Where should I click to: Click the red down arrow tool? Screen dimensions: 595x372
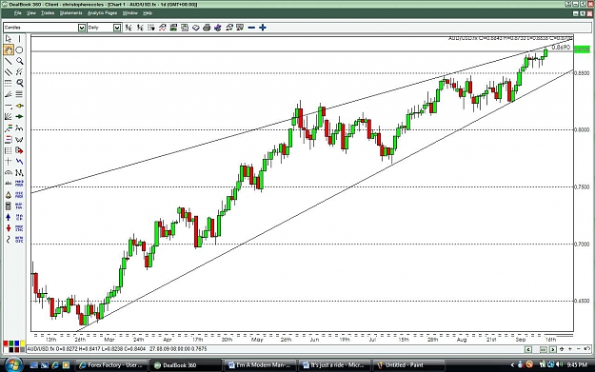pos(9,228)
